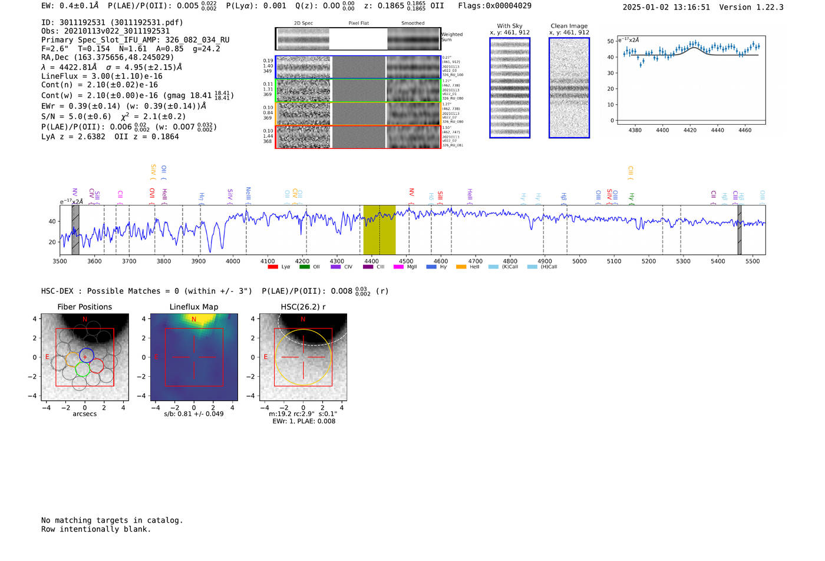
Task: Select the red-bordered fiber 2D spectrum row
Action: point(358,137)
